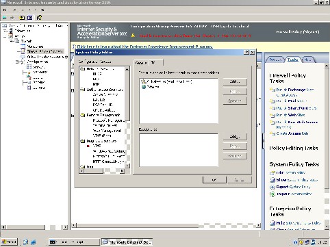This screenshot has width=330, height=247.
Task: Click the Authentication Services folder icon
Action: (83, 90)
